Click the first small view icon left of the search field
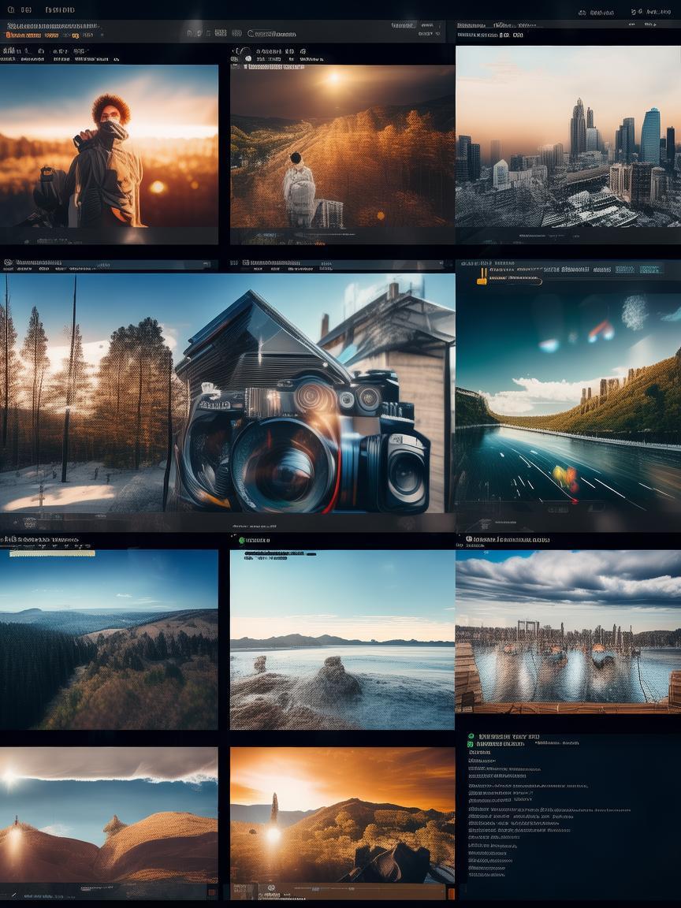Screen dimensions: 681x908 pyautogui.click(x=192, y=33)
